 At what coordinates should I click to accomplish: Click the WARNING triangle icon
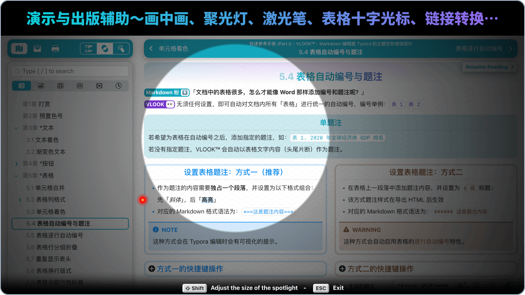[346, 230]
